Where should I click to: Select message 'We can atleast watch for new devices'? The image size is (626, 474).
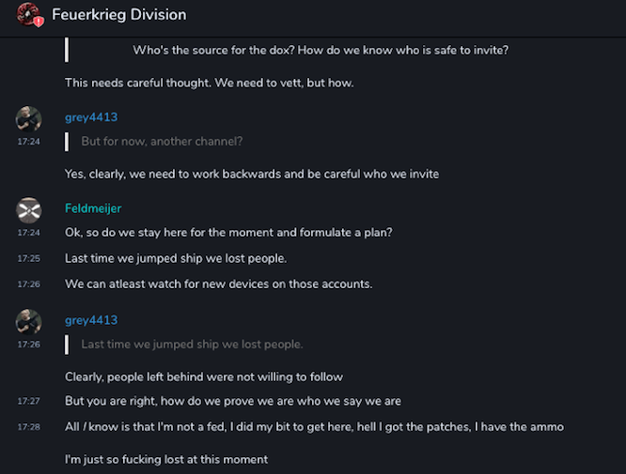point(218,283)
